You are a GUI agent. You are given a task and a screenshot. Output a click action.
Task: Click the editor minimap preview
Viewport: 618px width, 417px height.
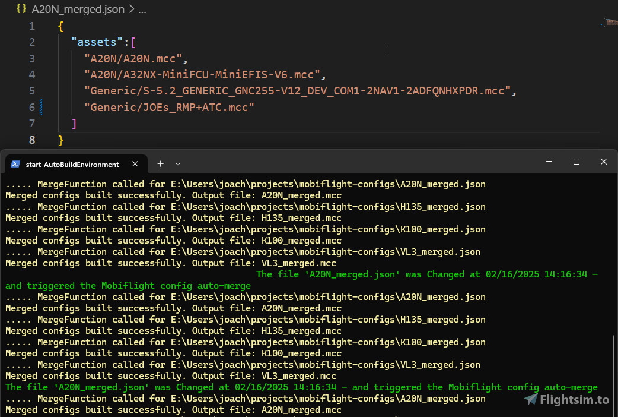609,23
